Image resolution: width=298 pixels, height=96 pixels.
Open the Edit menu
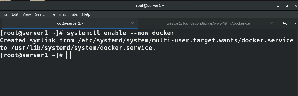coord(15,14)
